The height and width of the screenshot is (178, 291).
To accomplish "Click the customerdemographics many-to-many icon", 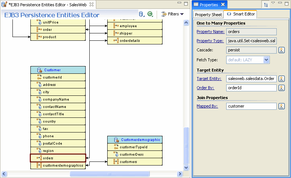I will point(39,166).
